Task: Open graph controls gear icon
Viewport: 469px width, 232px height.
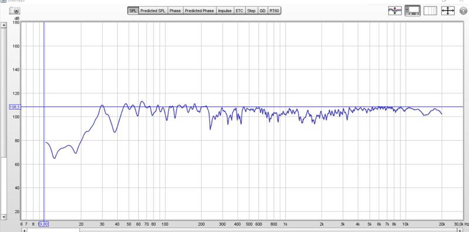Action: click(463, 11)
